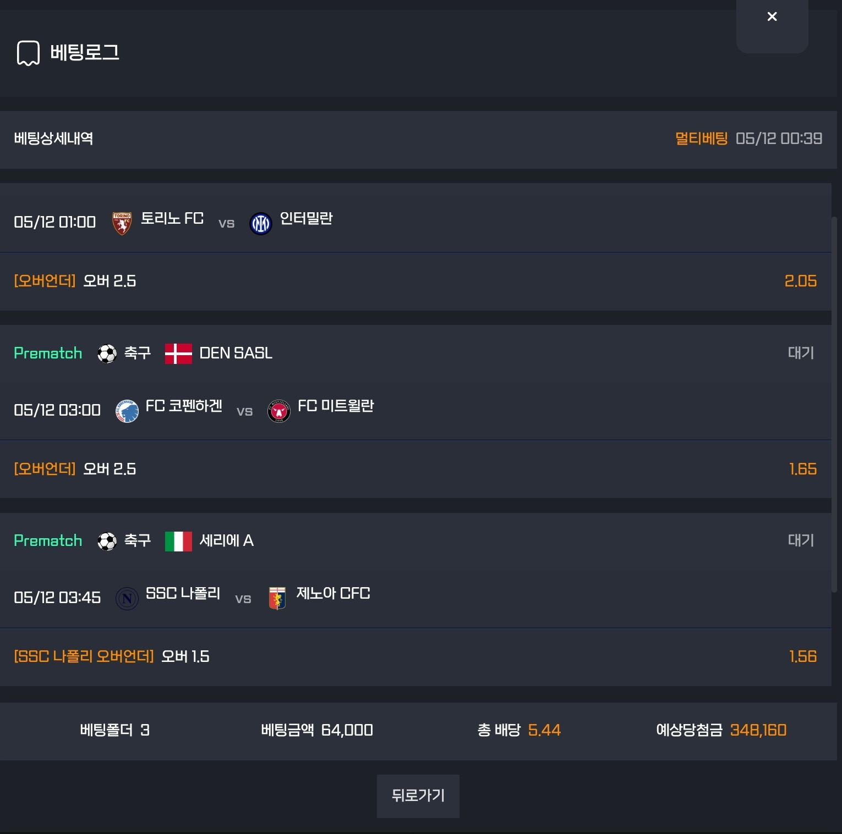The image size is (842, 834).
Task: Click the 예상당첨금 348,160 value
Action: (758, 730)
